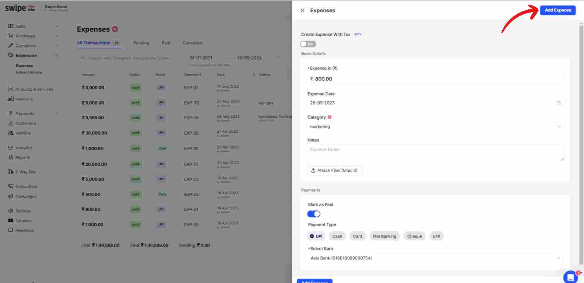584x283 pixels.
Task: Click the Analytics chart icon
Action: pos(11,148)
